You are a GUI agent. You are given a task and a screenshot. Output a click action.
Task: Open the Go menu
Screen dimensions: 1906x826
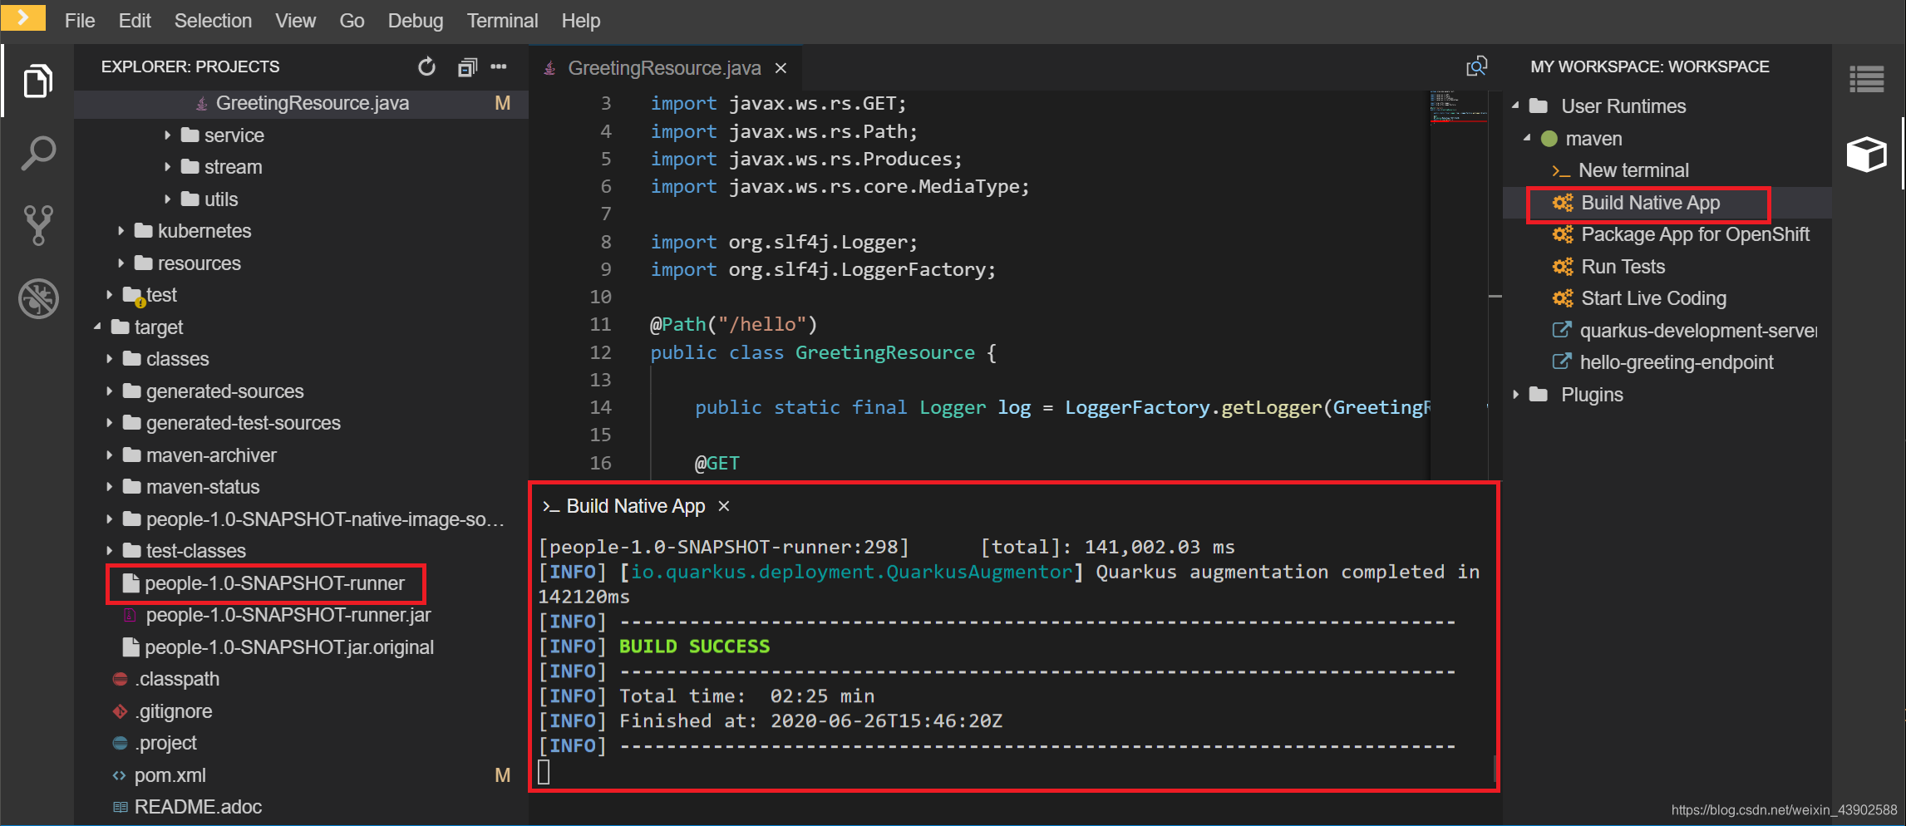click(352, 21)
